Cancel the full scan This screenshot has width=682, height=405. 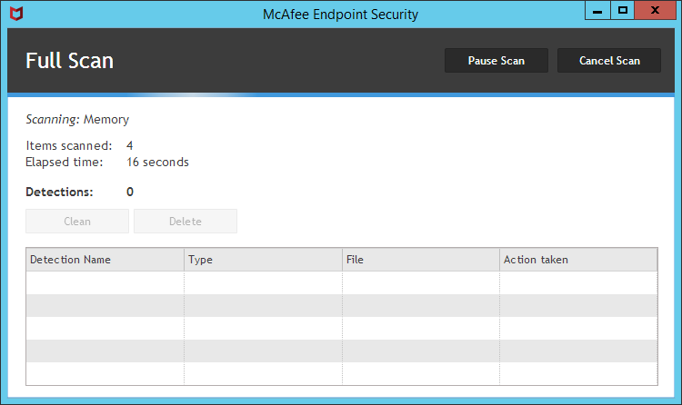tap(609, 61)
